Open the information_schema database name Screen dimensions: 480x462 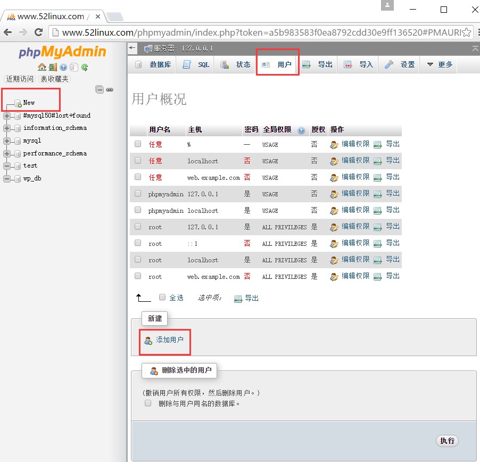click(55, 128)
